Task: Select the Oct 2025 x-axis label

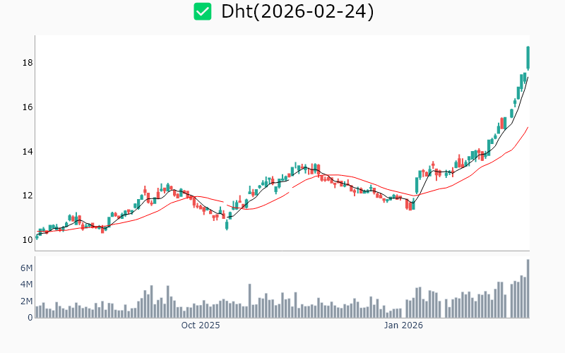Action: pos(201,325)
